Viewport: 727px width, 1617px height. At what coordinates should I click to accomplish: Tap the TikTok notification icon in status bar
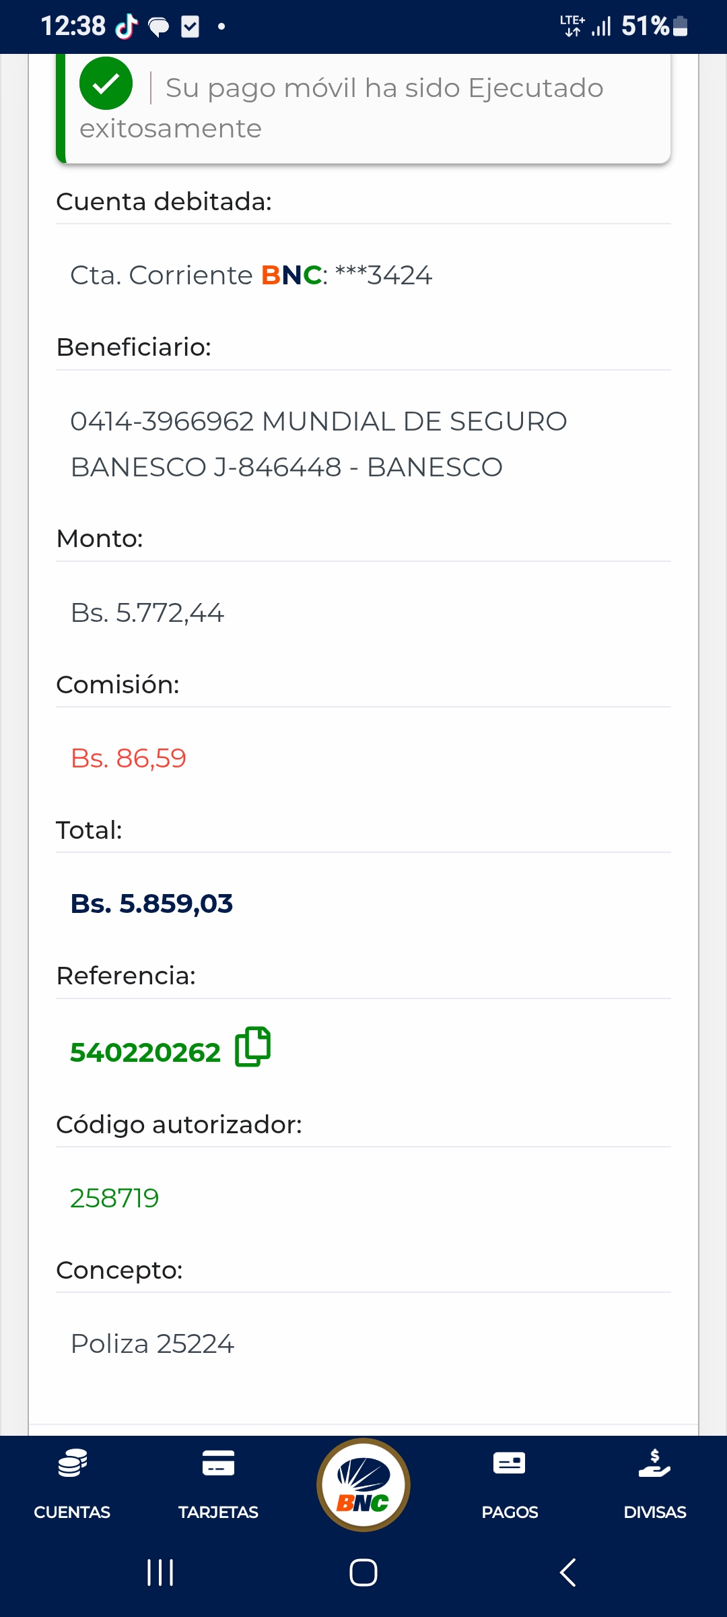(126, 27)
